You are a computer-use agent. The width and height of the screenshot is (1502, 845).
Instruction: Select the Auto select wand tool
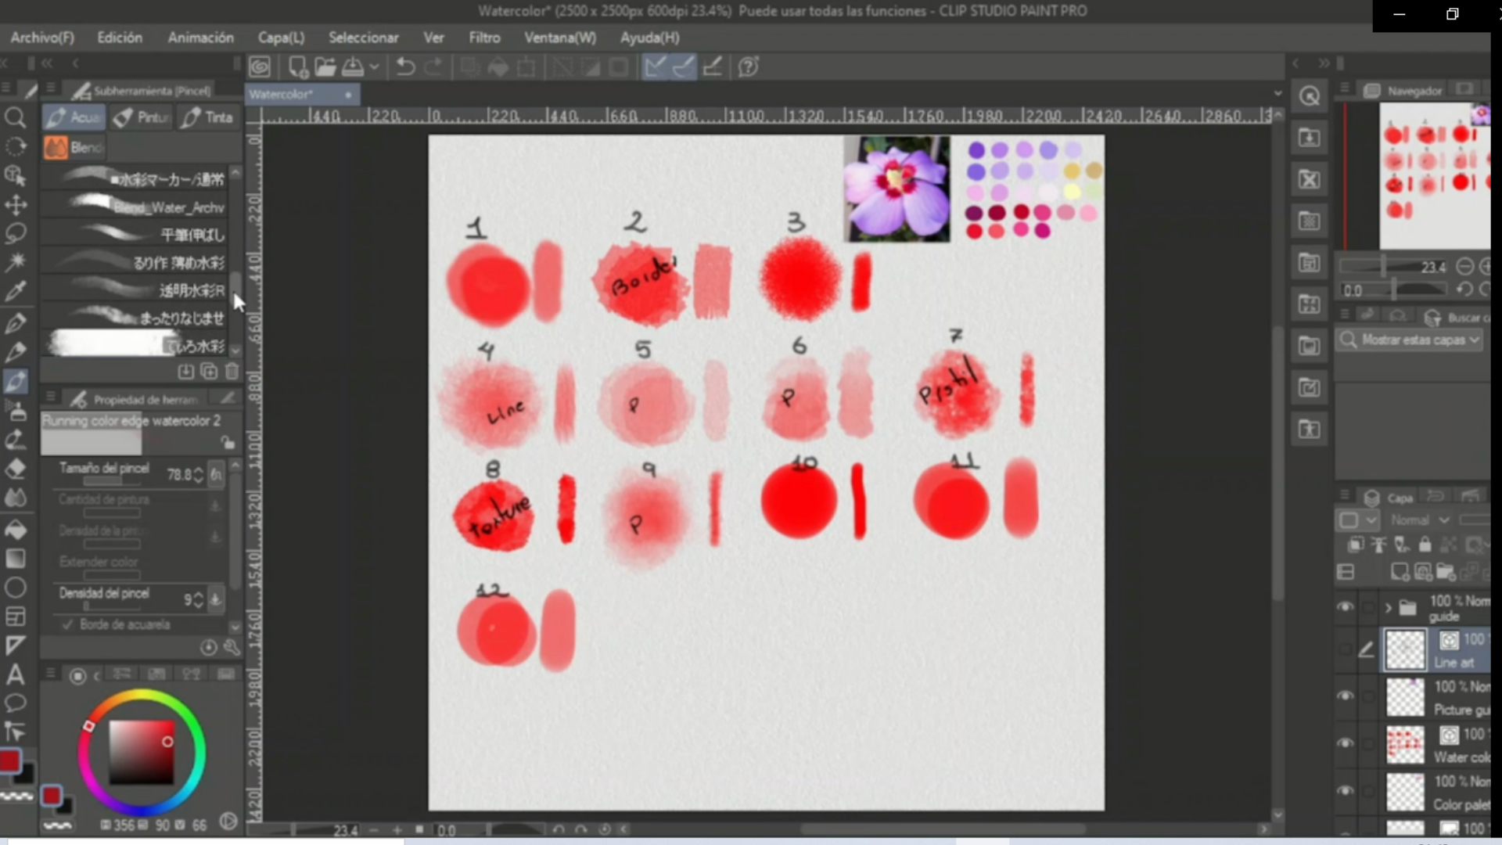[x=15, y=261]
